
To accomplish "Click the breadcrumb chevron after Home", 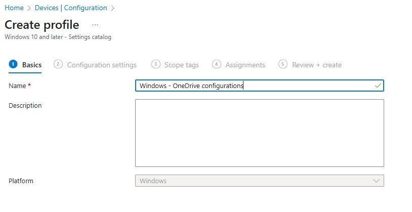I will (x=28, y=8).
